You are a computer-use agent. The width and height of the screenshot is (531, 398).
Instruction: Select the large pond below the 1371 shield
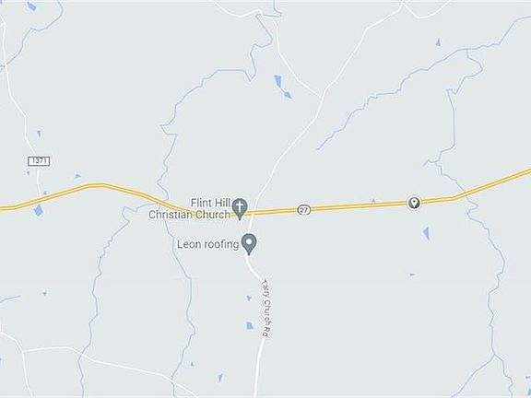point(39,210)
